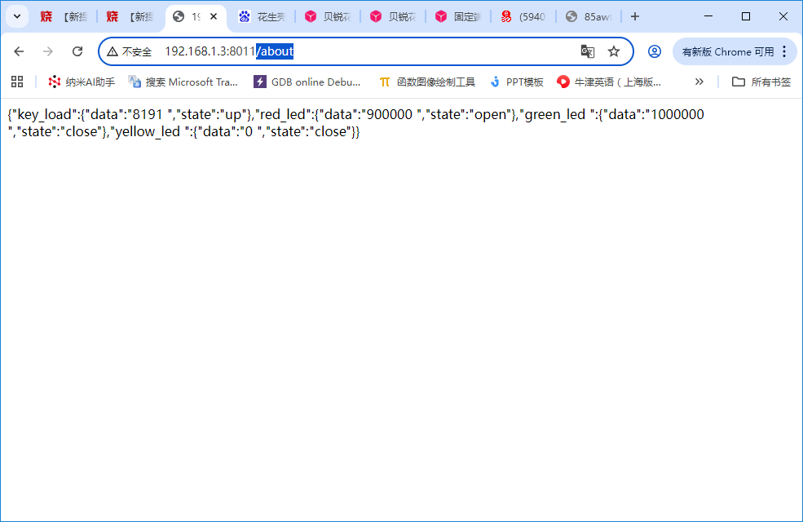The width and height of the screenshot is (803, 522).
Task: Click the "1000000" data value
Action: click(677, 114)
